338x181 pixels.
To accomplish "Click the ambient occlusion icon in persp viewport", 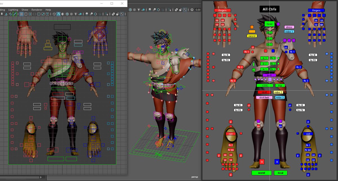I will 150,10.
